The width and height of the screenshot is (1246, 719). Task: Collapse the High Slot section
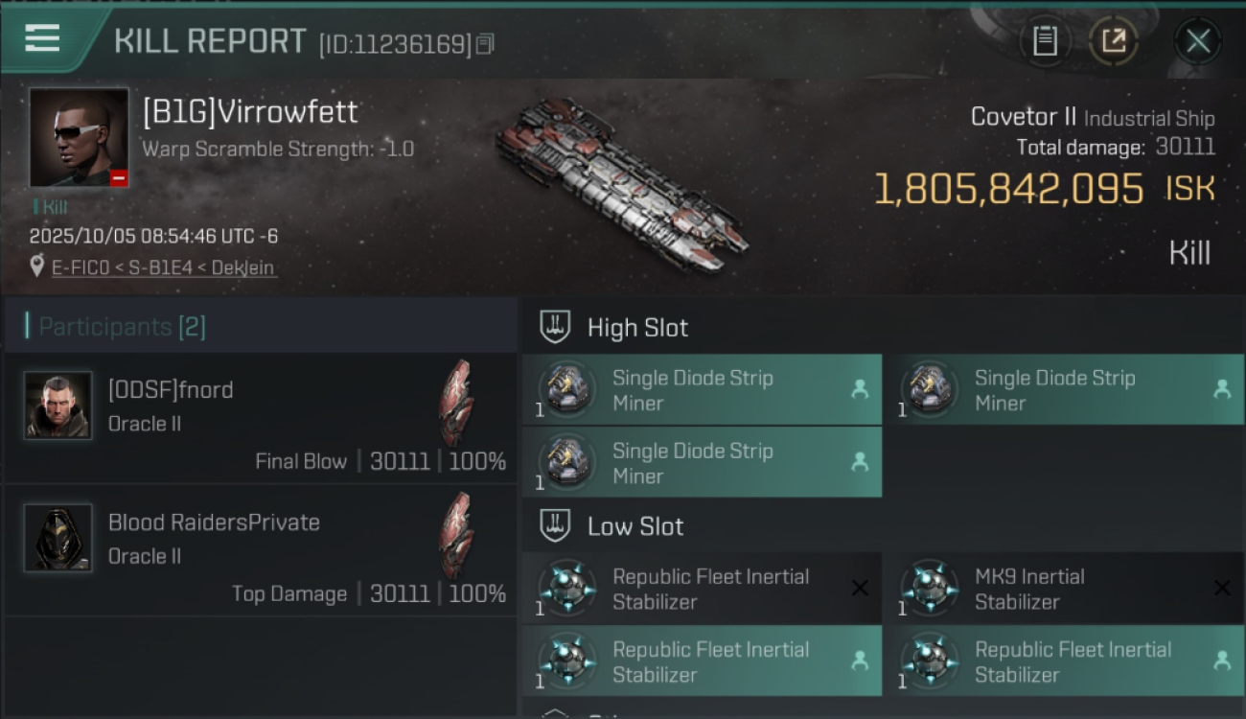coord(555,327)
